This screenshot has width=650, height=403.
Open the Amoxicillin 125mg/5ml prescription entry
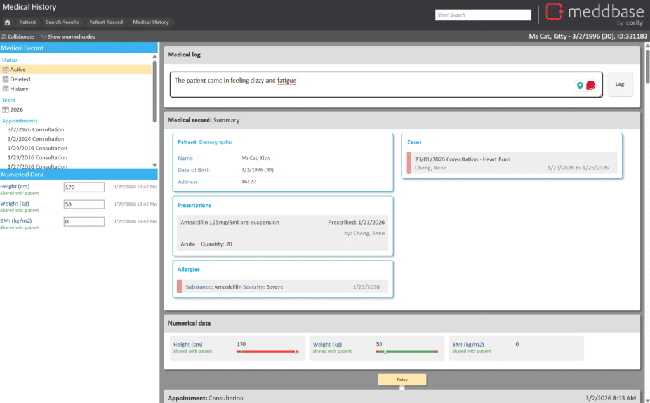point(282,233)
